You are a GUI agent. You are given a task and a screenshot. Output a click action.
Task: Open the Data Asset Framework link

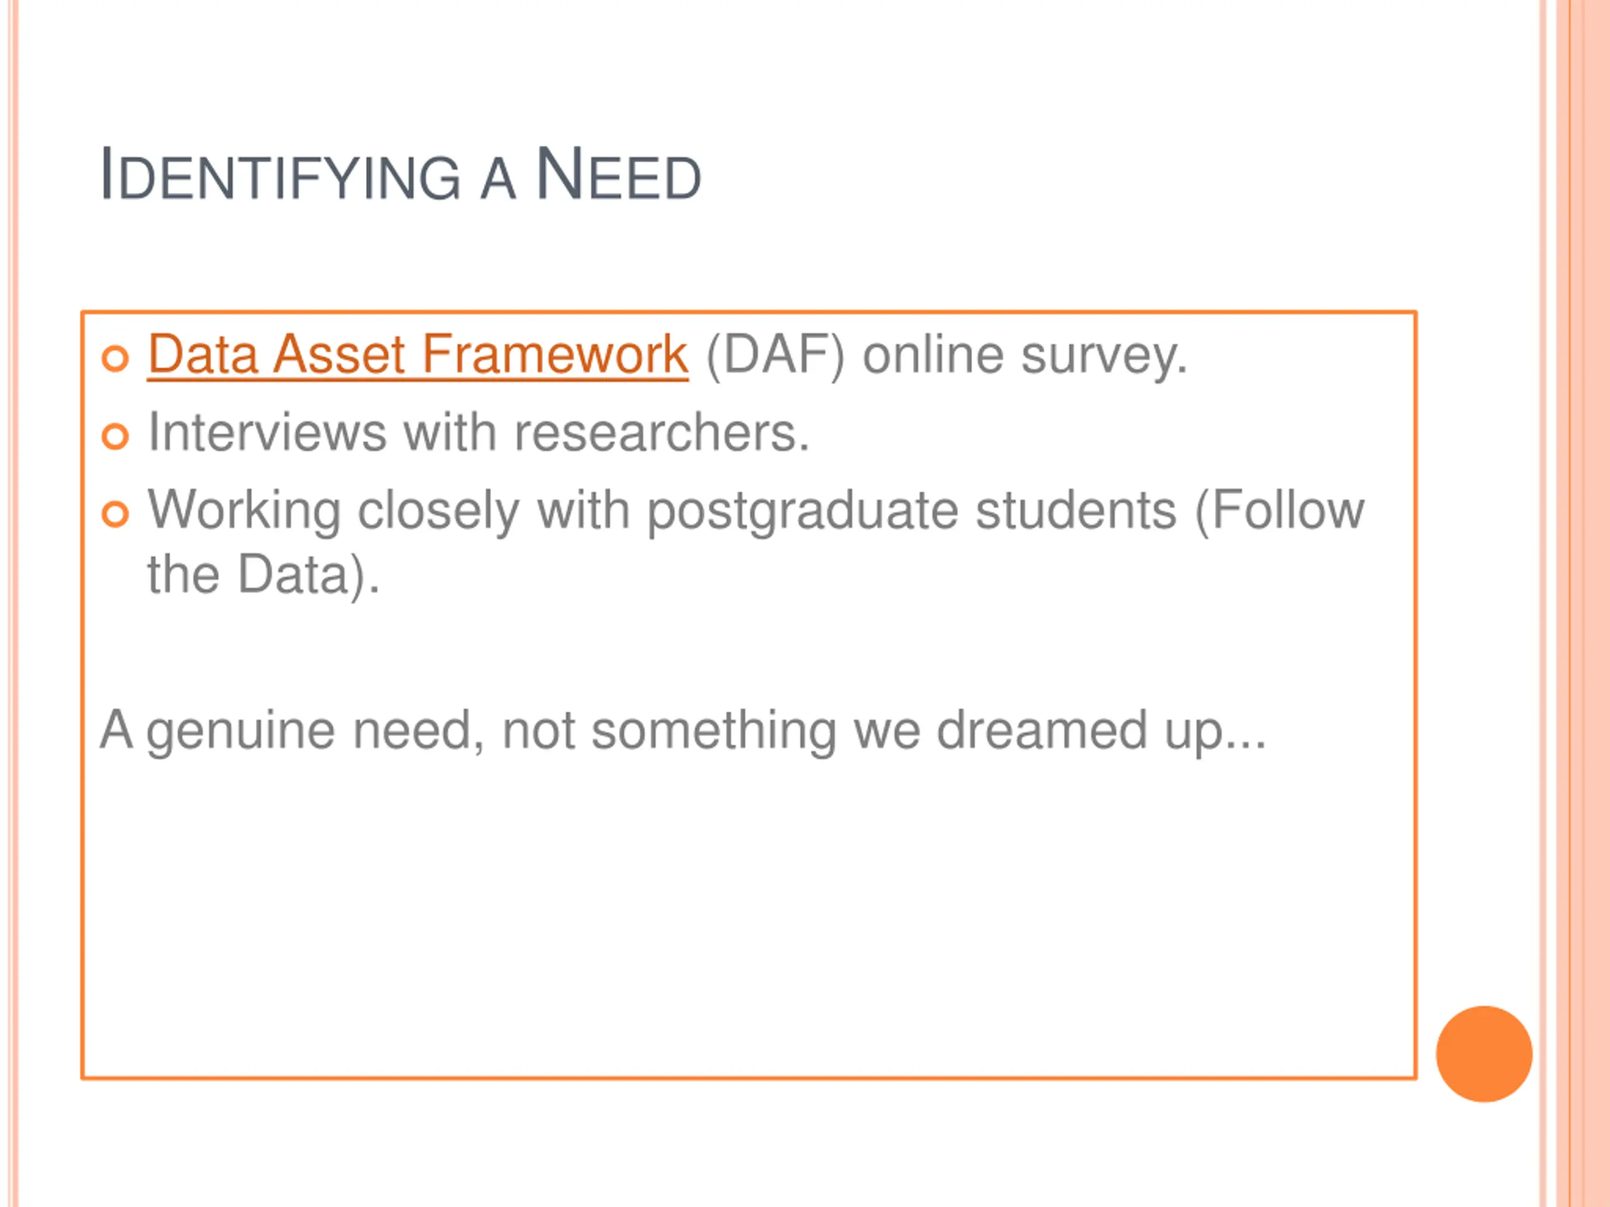417,355
